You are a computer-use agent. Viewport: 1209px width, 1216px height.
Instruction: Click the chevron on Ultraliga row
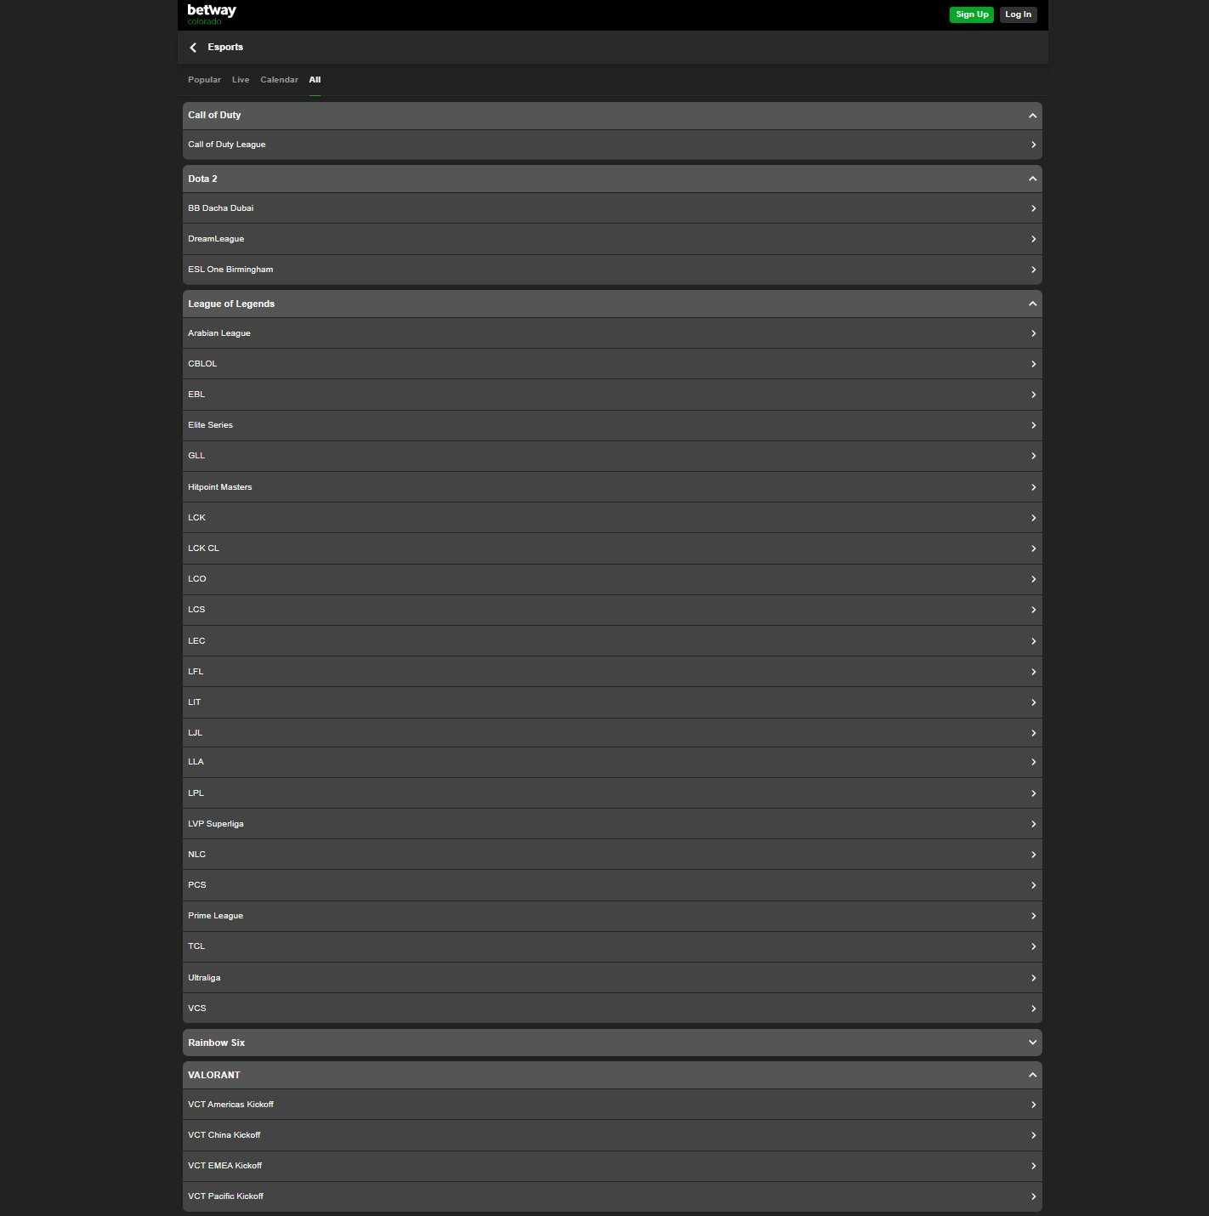pyautogui.click(x=1033, y=978)
